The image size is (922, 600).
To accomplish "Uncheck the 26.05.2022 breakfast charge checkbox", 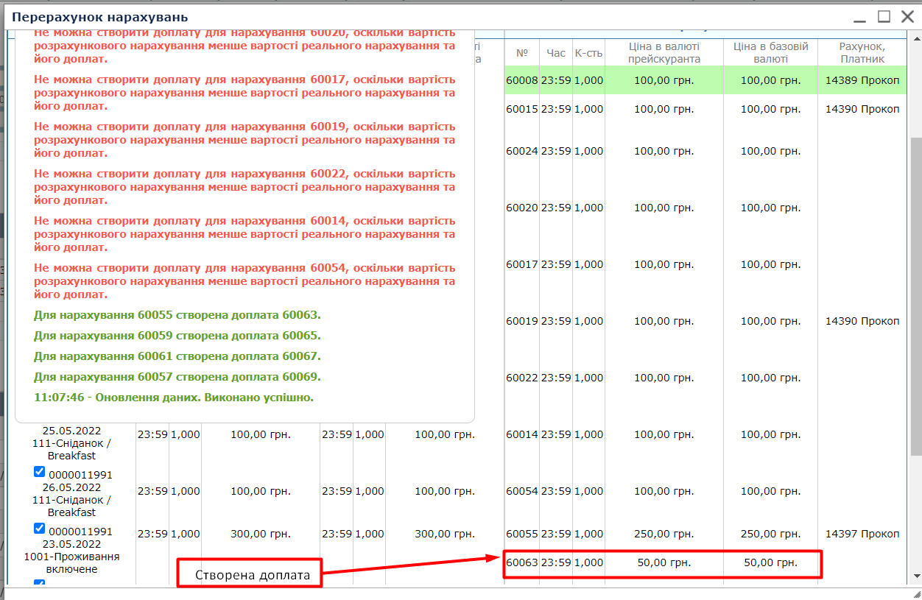I will pyautogui.click(x=40, y=472).
